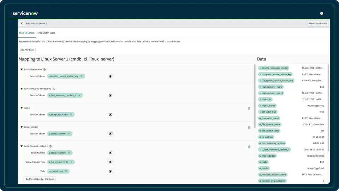Select the file_system_source_native_key data chip

point(276,81)
